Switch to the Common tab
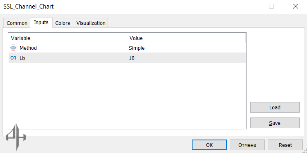The width and height of the screenshot is (307, 153). (17, 23)
